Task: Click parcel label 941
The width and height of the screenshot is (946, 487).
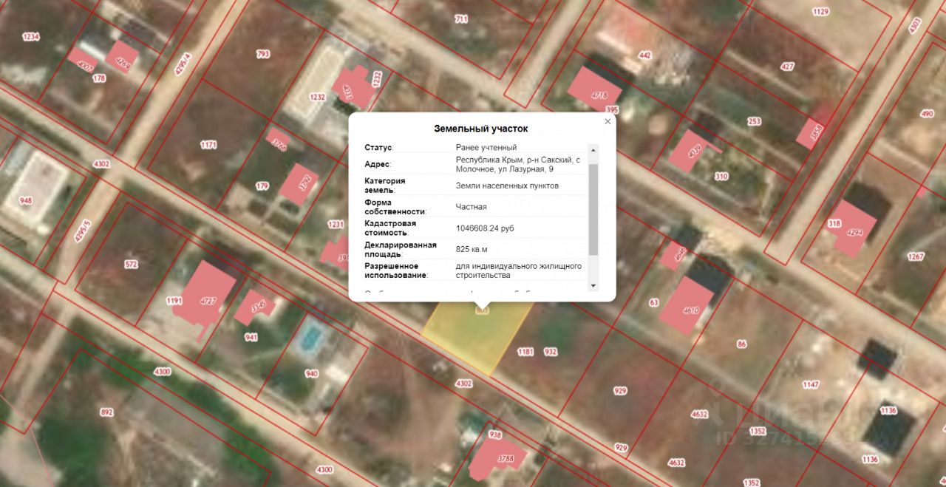Action: (x=251, y=337)
